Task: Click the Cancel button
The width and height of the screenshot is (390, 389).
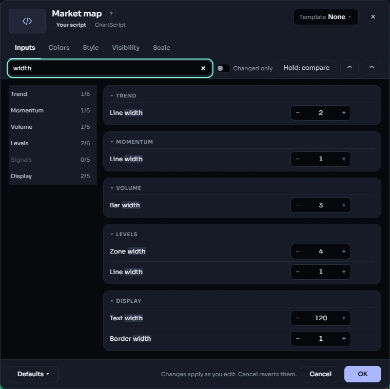Action: pyautogui.click(x=320, y=374)
